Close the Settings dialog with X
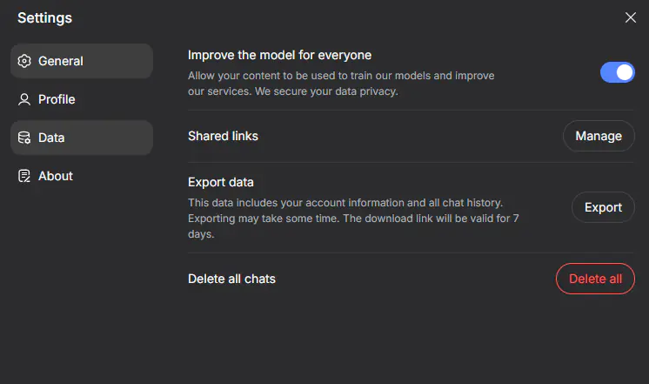Screen dimensions: 649x384 click(631, 17)
